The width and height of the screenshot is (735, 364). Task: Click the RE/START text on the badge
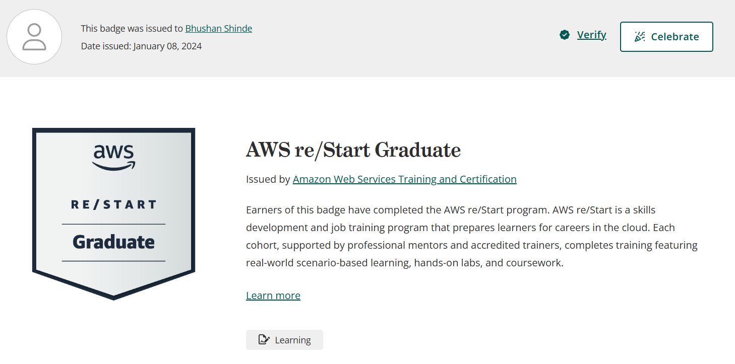click(114, 205)
